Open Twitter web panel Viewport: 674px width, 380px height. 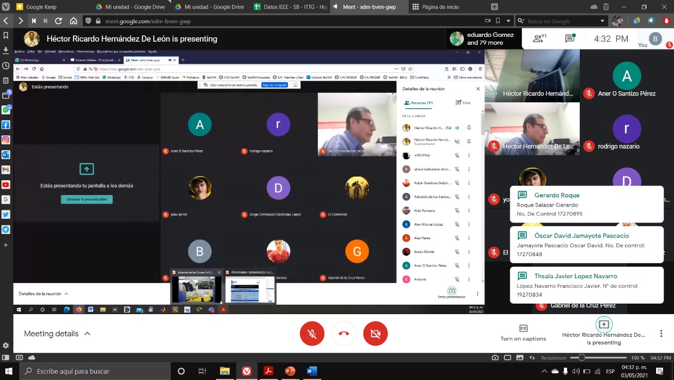click(x=6, y=215)
